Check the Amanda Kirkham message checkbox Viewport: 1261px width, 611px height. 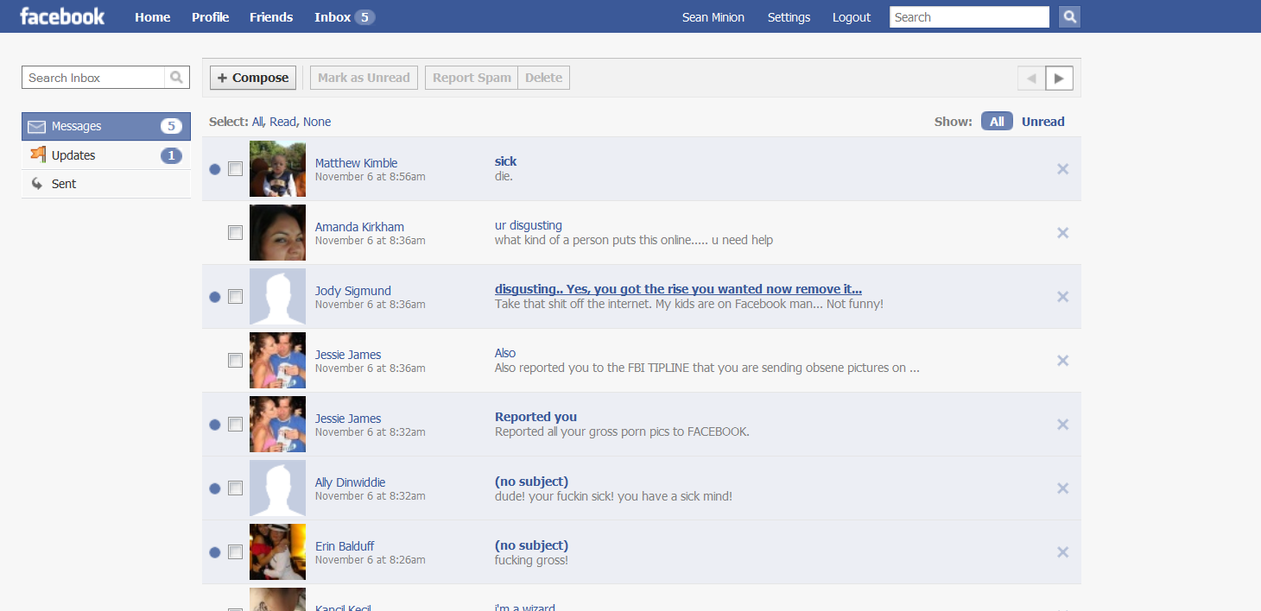[x=235, y=233]
